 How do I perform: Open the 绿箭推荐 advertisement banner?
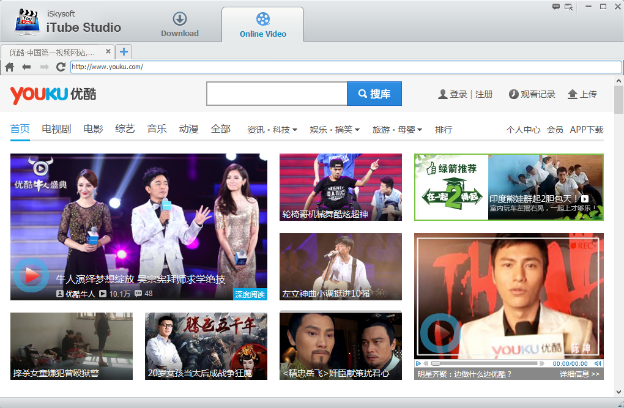(508, 187)
